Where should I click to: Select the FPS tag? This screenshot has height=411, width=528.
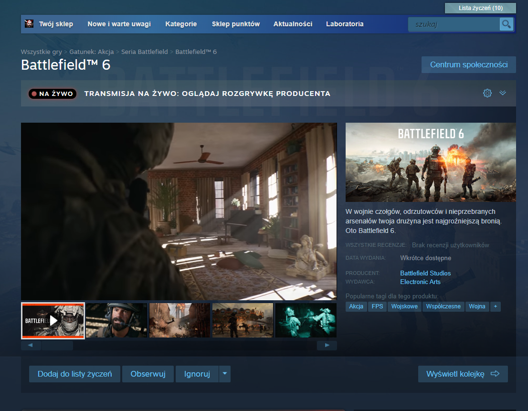coord(377,306)
